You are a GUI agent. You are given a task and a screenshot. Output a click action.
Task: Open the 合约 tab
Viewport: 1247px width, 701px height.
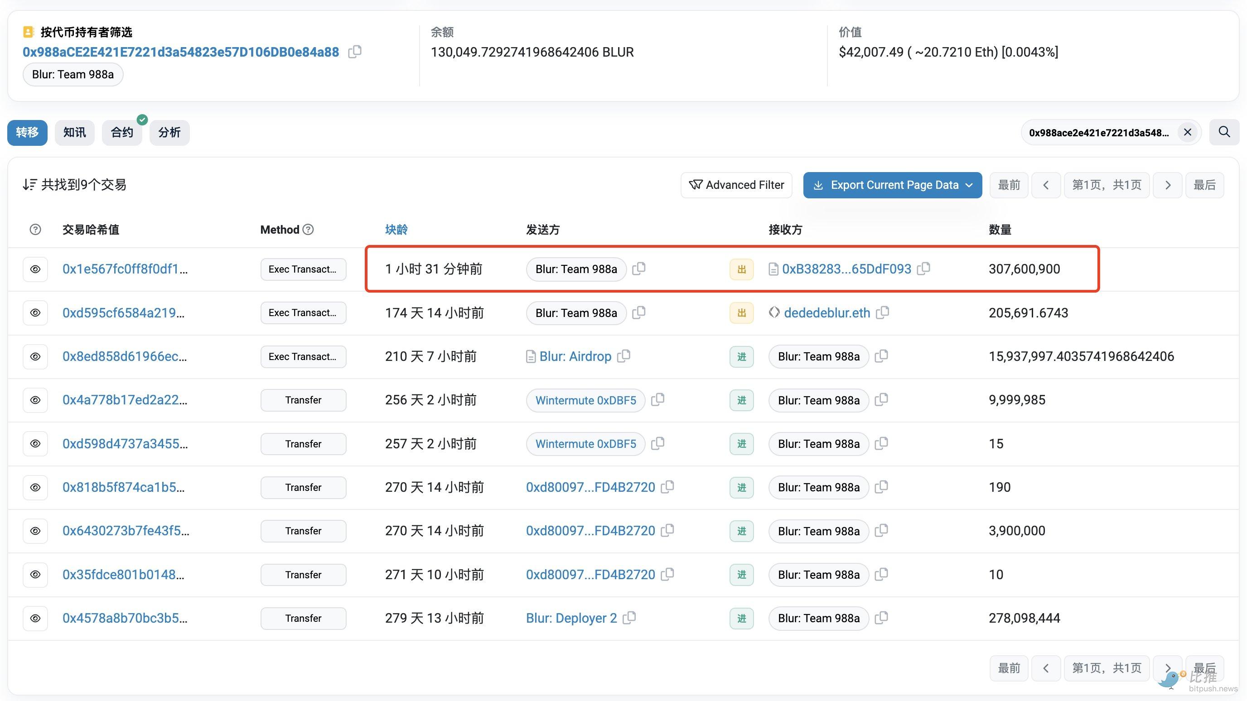[x=121, y=132]
